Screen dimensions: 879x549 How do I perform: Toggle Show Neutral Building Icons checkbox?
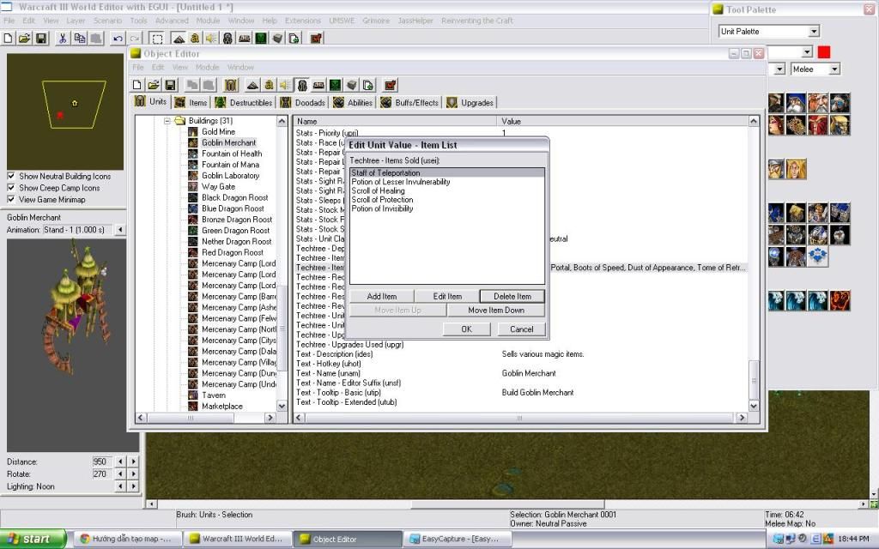click(10, 176)
